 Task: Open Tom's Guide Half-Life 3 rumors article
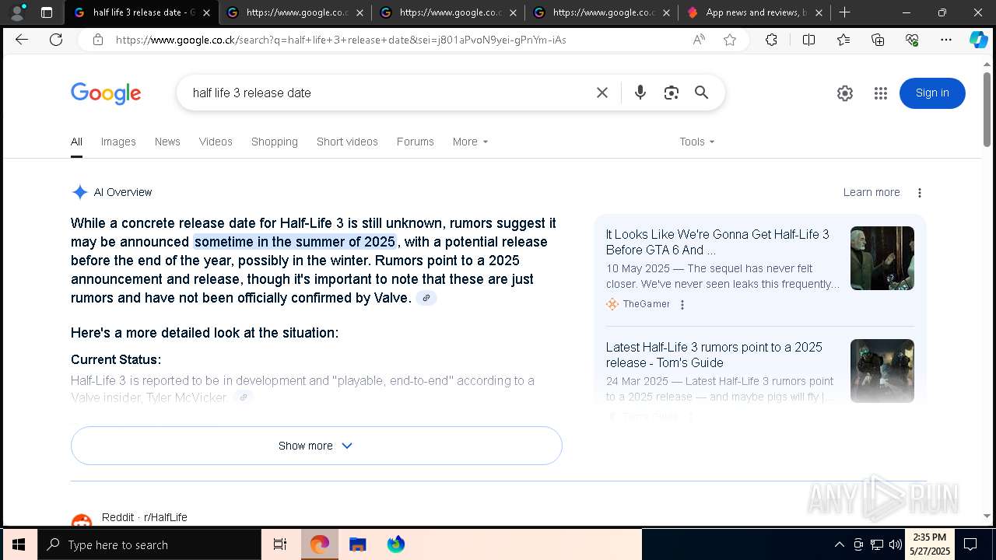coord(714,355)
